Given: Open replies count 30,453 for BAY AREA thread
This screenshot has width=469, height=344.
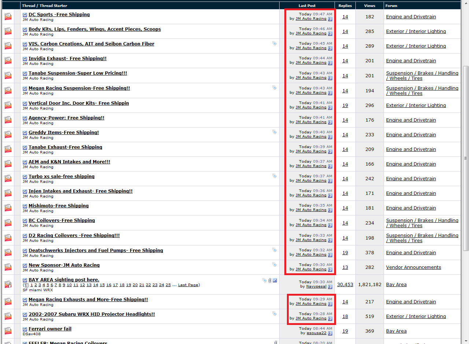Looking at the screenshot, I should click(345, 284).
